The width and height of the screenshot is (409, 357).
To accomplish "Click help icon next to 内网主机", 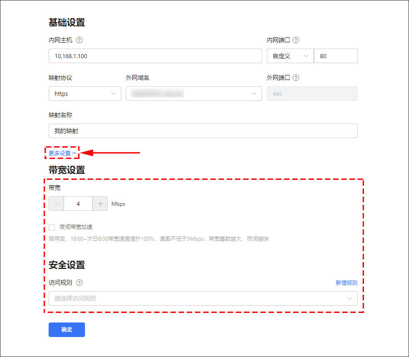I will tap(80, 40).
